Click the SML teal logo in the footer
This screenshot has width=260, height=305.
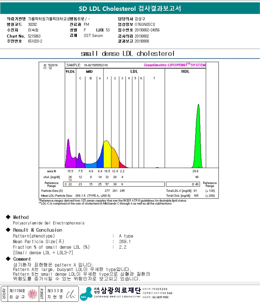point(86,294)
